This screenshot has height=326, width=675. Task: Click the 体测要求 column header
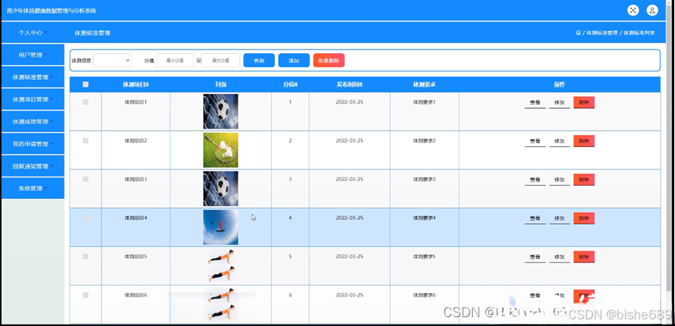425,84
